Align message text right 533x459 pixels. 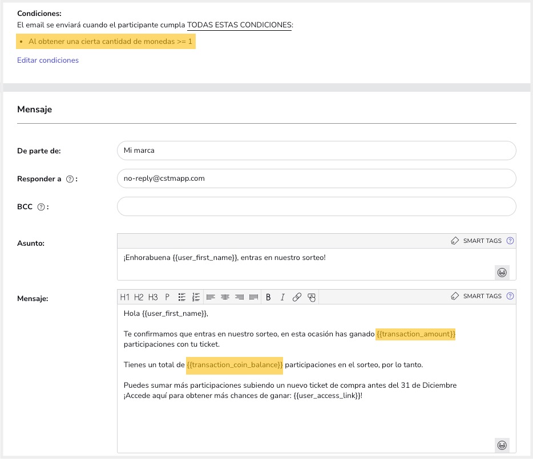point(239,297)
